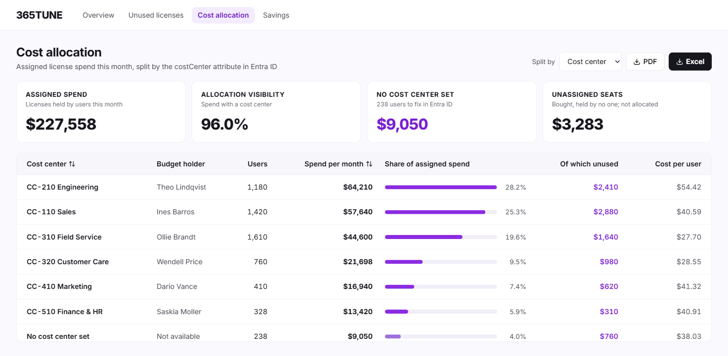This screenshot has height=356, width=728.
Task: Click the $54.42 cost per user value
Action: (689, 187)
